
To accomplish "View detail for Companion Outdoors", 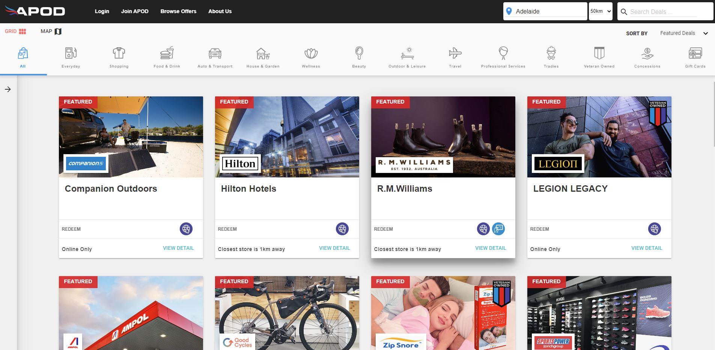I will [x=178, y=248].
